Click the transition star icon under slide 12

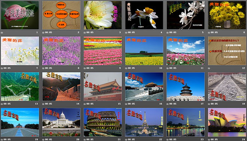209,68
